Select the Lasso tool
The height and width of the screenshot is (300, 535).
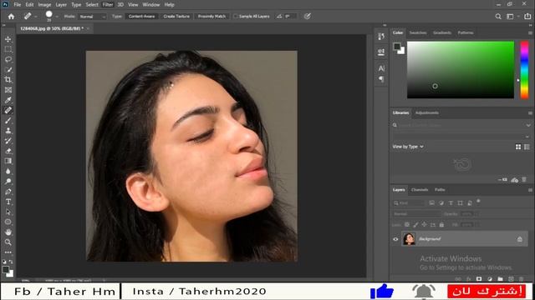click(x=8, y=59)
